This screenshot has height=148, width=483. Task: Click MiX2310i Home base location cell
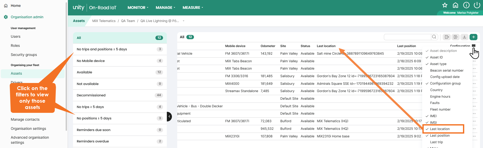[333, 136]
